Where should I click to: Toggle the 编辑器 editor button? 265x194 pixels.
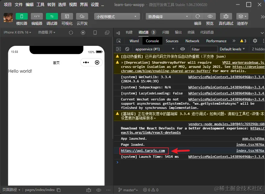pyautogui.click(x=37, y=16)
